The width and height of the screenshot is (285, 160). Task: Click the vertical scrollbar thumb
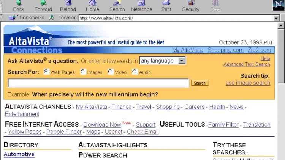coord(281,56)
